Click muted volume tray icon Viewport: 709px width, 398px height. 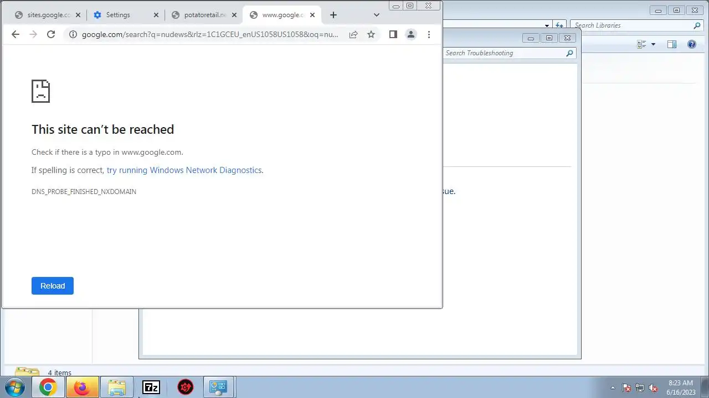[x=653, y=388]
